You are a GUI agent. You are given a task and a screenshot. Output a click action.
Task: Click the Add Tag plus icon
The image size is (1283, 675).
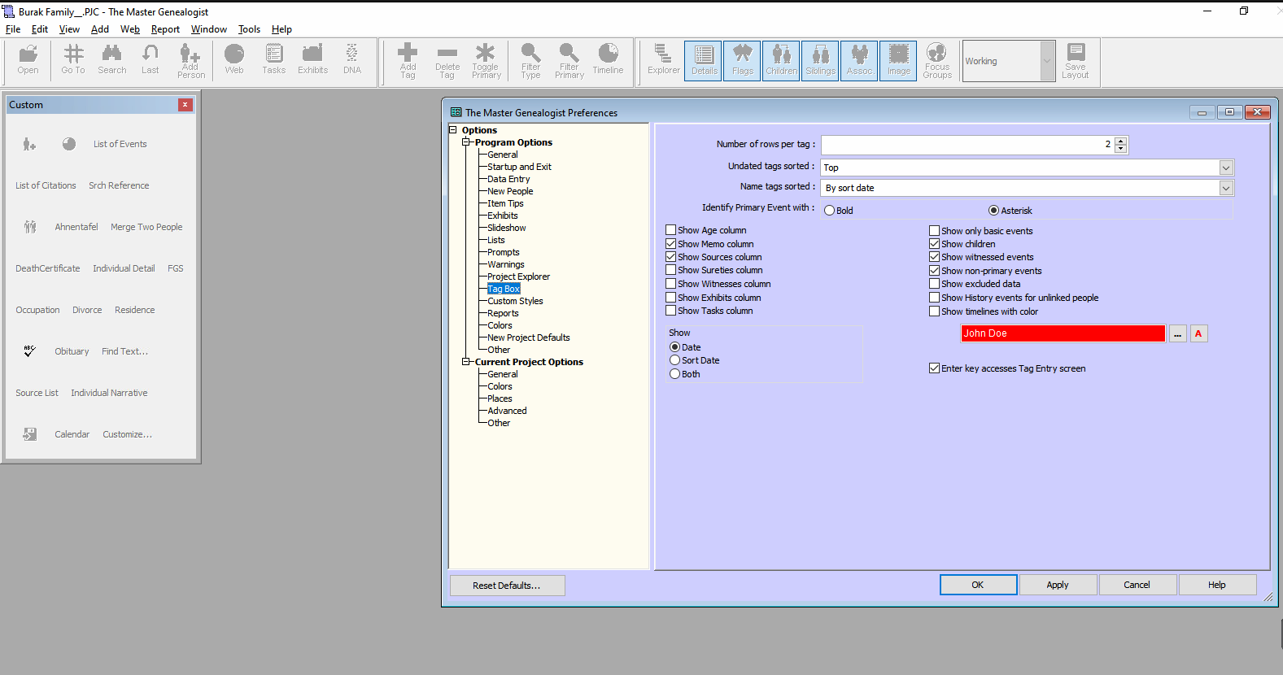point(408,61)
